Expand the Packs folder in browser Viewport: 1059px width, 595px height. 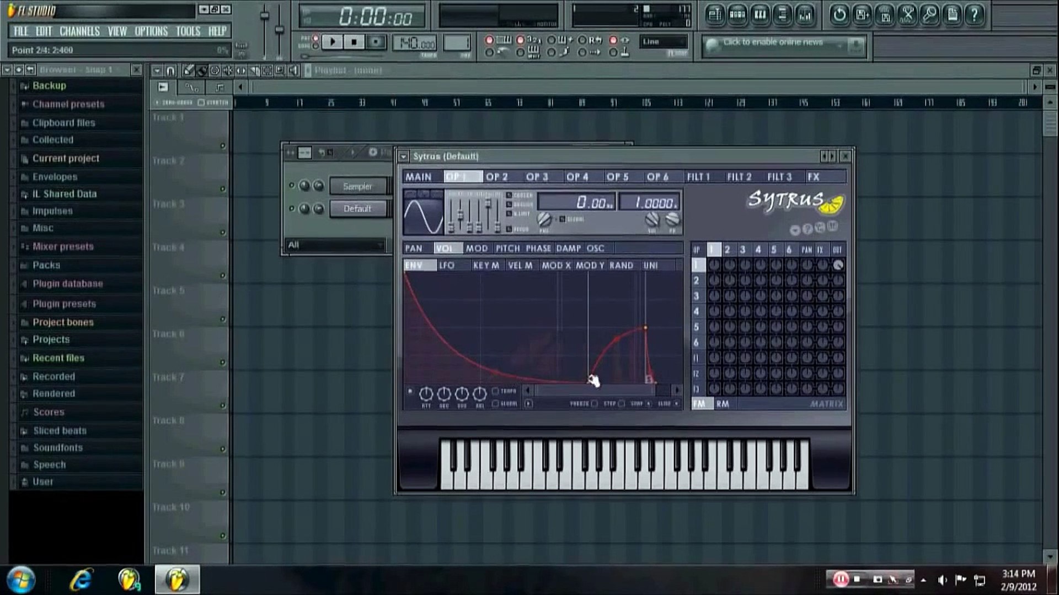(x=46, y=266)
